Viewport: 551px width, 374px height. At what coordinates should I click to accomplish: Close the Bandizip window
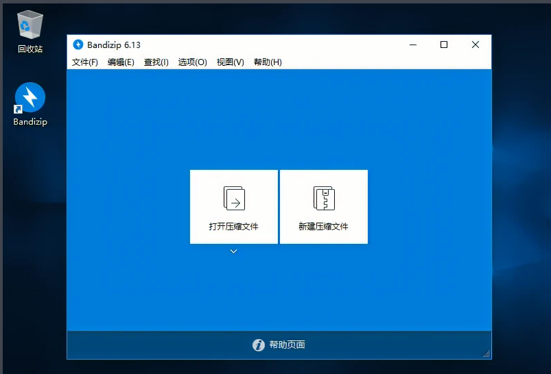476,45
